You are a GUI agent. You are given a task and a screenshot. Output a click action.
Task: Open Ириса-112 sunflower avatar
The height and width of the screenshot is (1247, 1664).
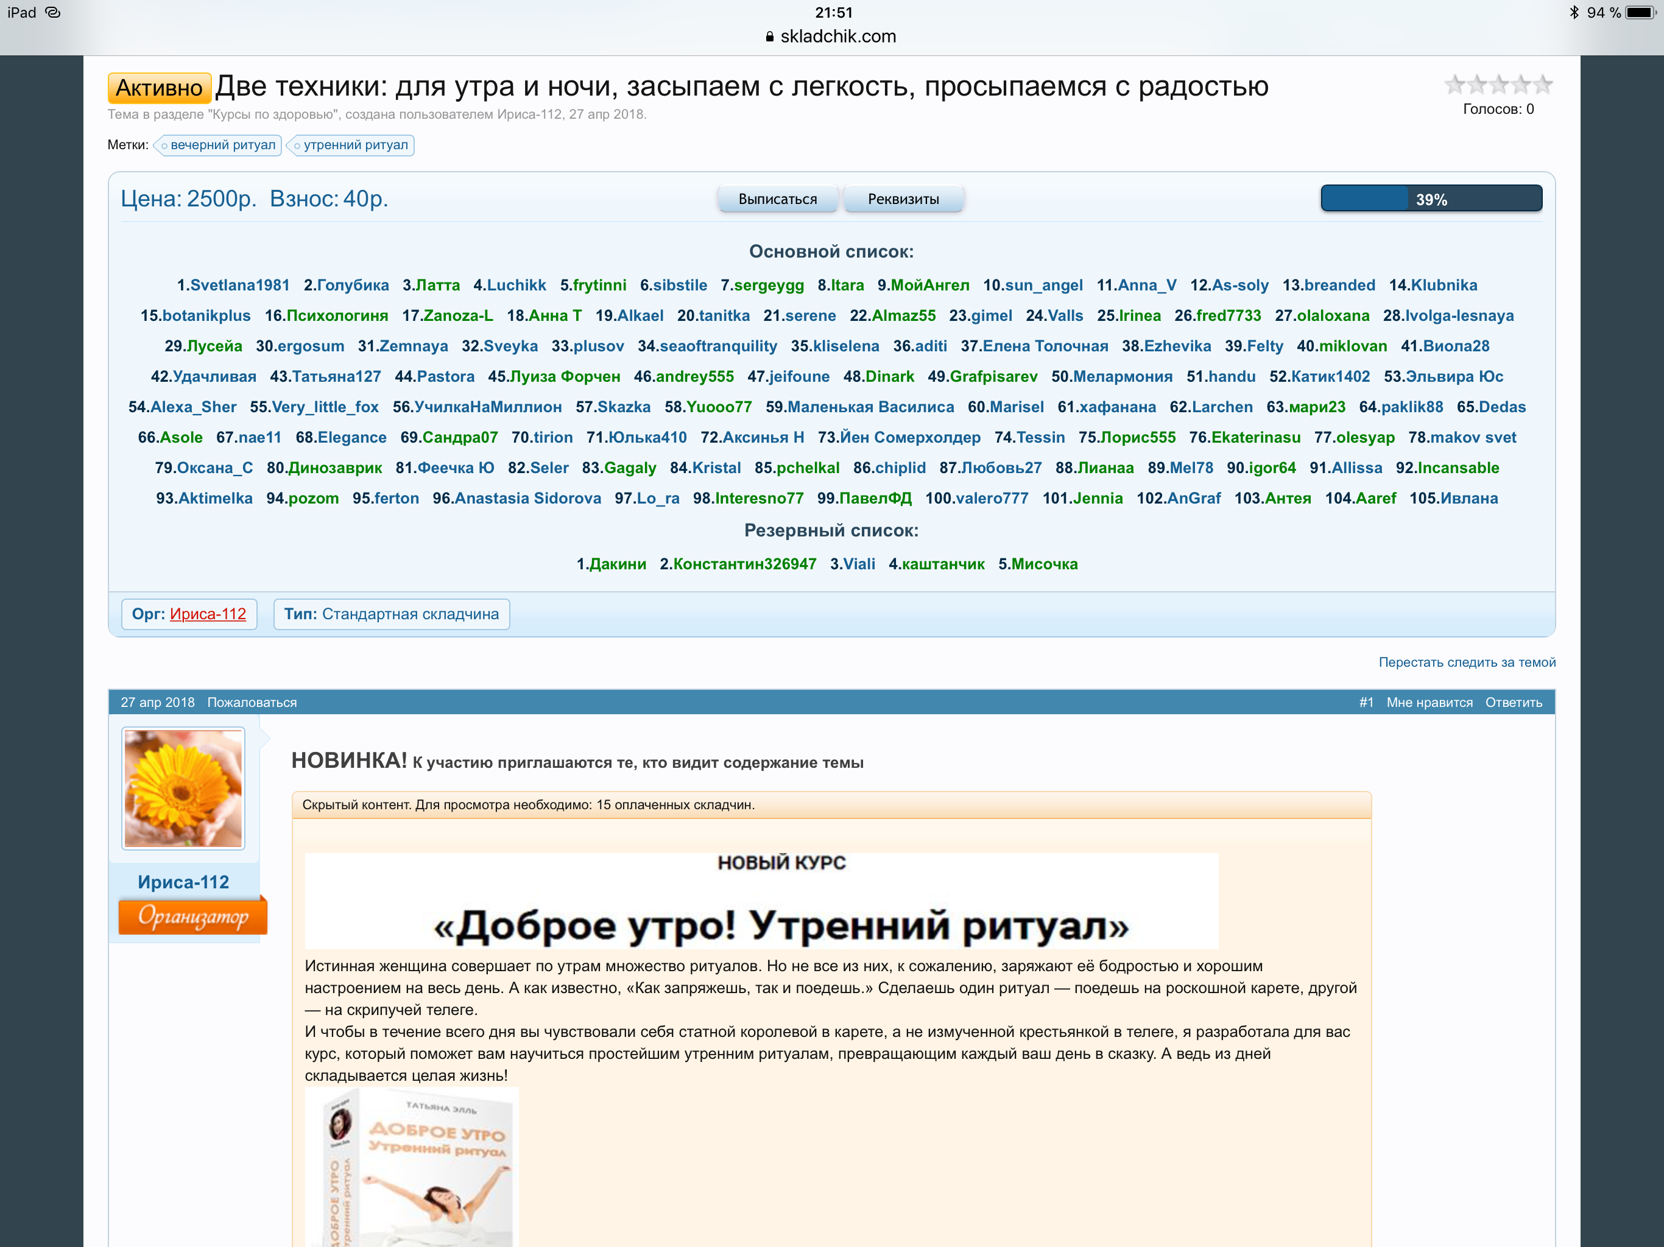click(183, 787)
